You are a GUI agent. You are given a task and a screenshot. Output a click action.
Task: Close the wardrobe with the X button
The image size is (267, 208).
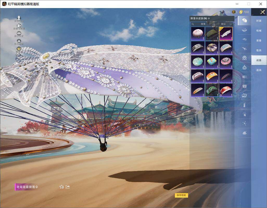(262, 12)
